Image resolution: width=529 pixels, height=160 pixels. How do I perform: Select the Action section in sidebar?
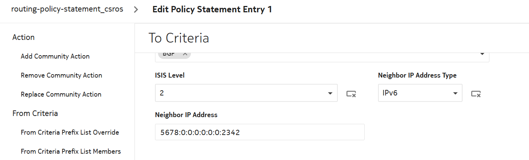coord(24,37)
